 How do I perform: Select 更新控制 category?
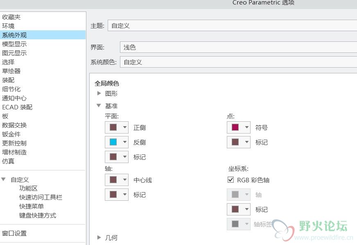pyautogui.click(x=14, y=143)
